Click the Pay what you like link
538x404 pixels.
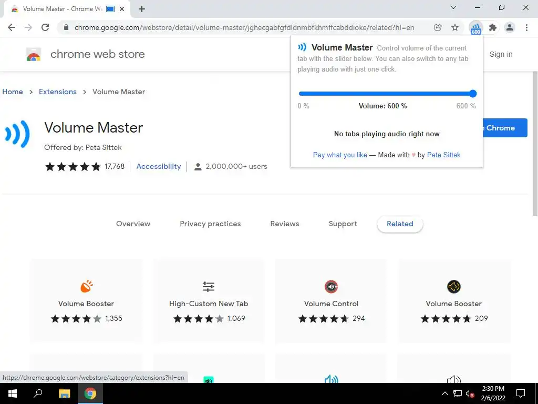(340, 155)
